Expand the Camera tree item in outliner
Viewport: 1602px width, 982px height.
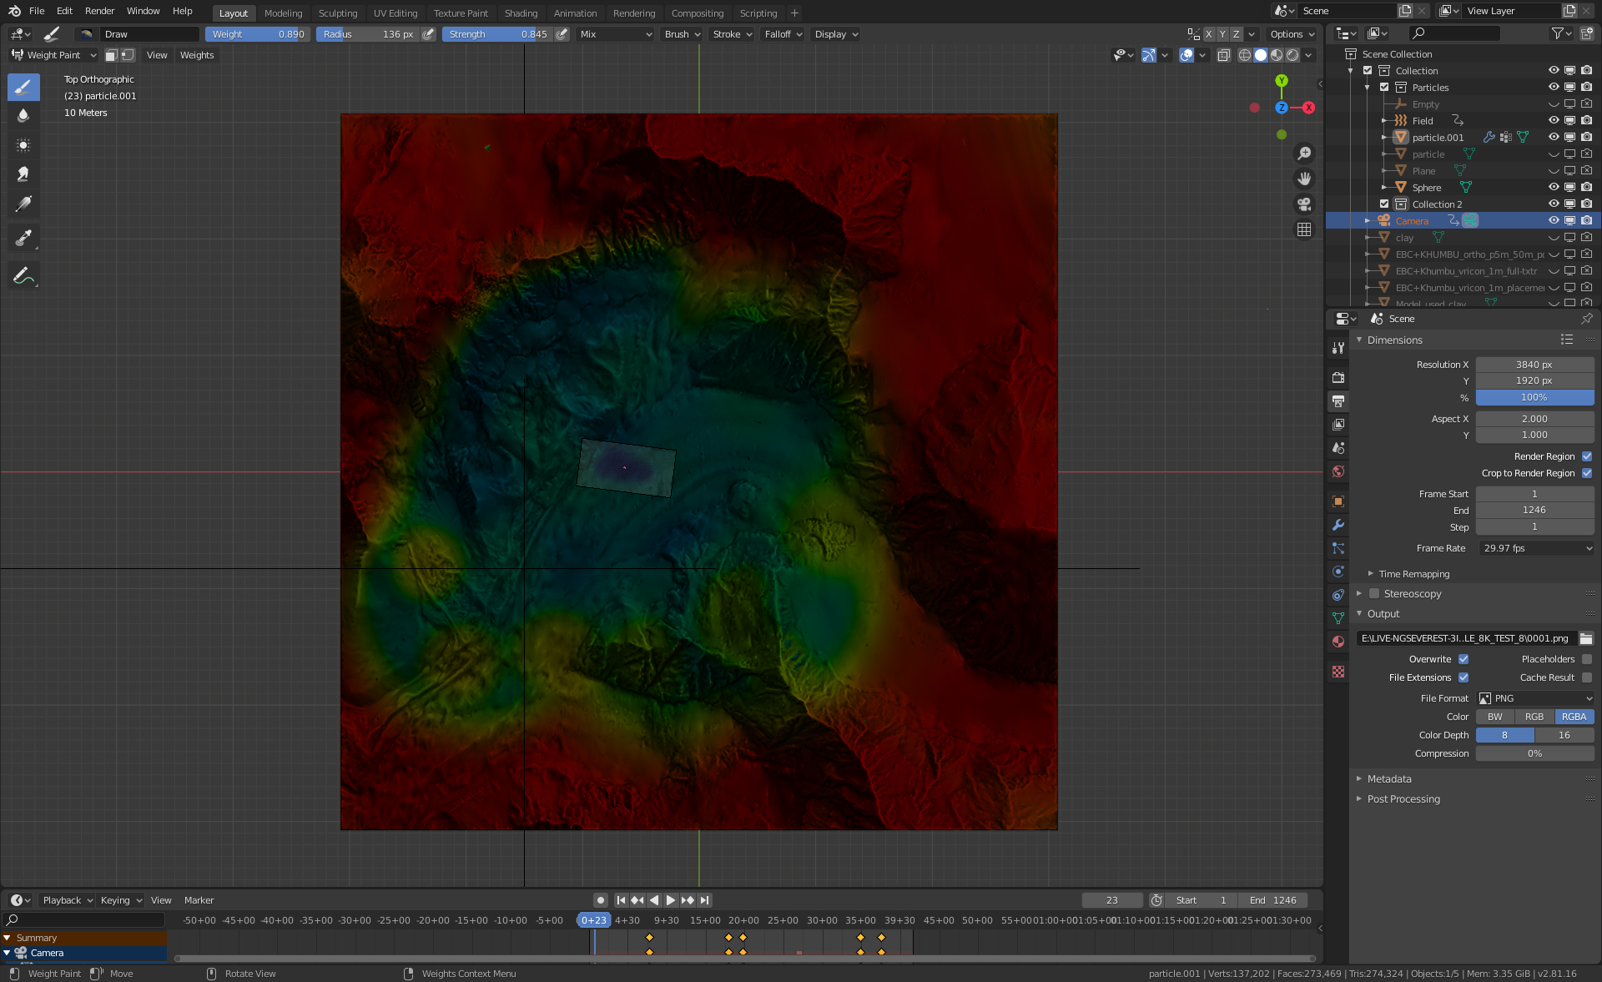coord(1367,220)
